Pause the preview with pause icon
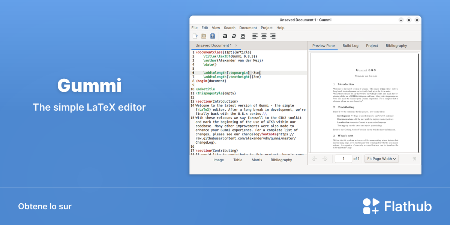The width and height of the screenshot is (450, 225). point(414,159)
